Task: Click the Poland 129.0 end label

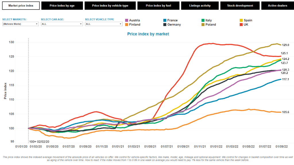Action: [285, 45]
